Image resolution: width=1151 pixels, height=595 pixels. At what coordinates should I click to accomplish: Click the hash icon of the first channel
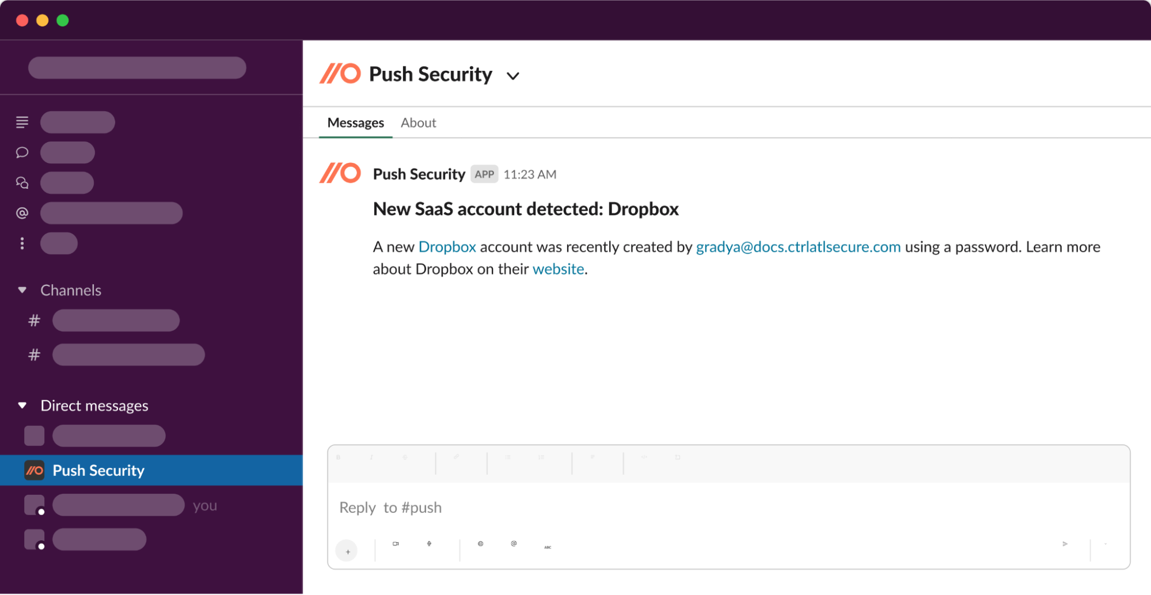35,321
